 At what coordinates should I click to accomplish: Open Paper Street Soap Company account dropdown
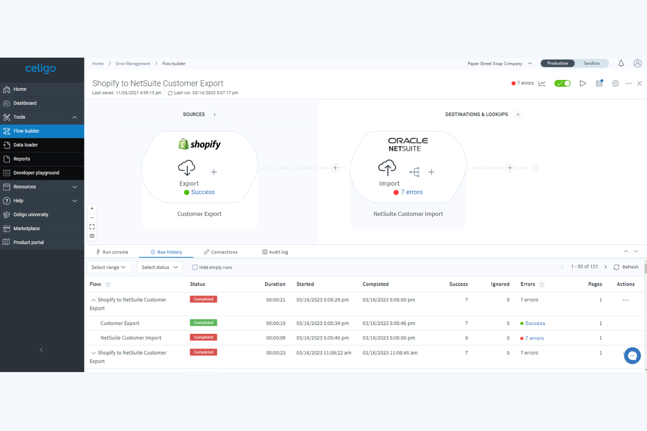click(500, 64)
